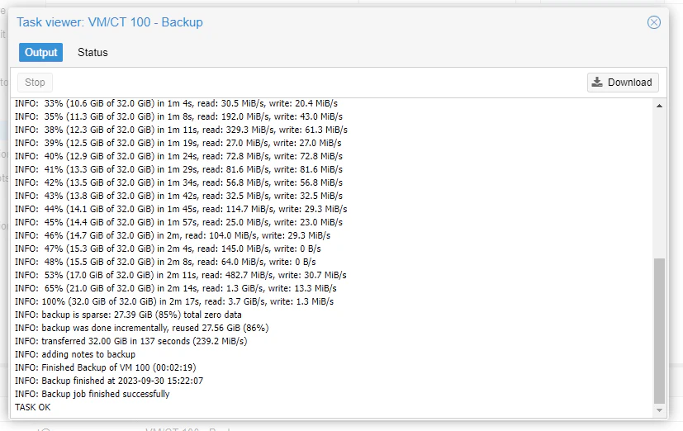Switch to the Output tab
The width and height of the screenshot is (683, 431).
pos(41,52)
